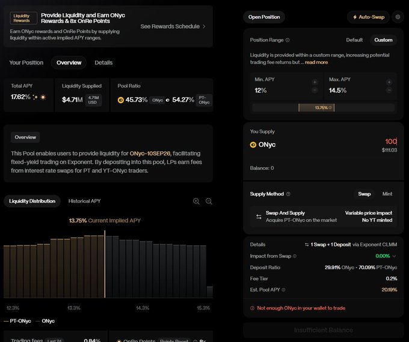Click the ONyc supply amount field showing 100
The height and width of the screenshot is (342, 409).
(x=391, y=141)
